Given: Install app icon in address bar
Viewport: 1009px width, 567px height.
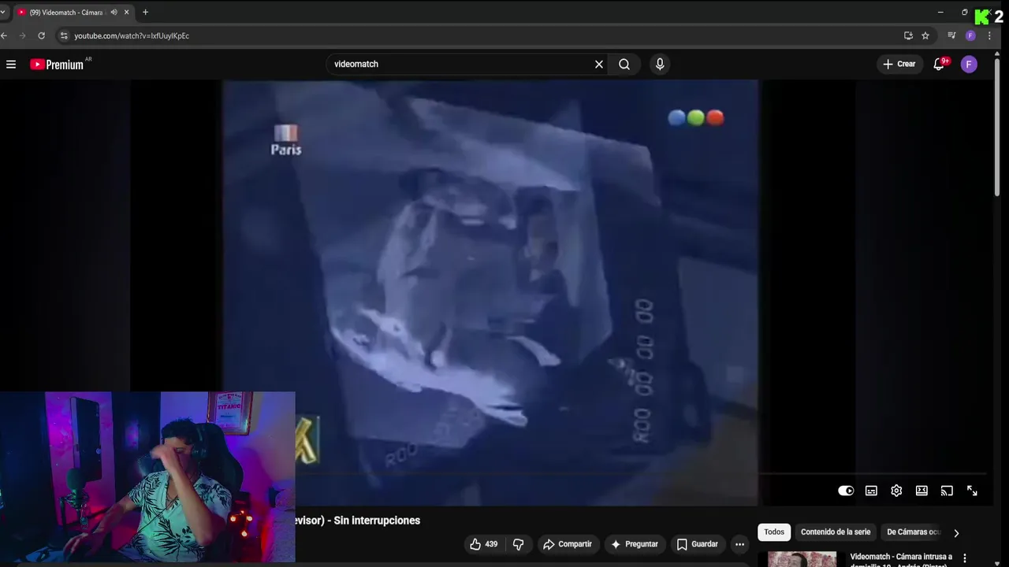Looking at the screenshot, I should pyautogui.click(x=908, y=35).
